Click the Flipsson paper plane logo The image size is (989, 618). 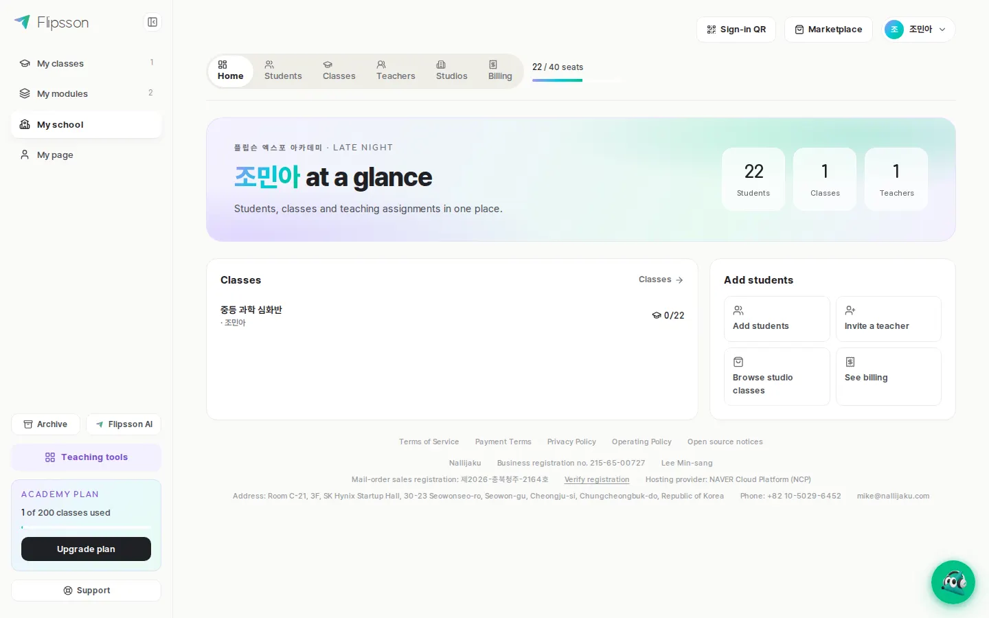tap(22, 22)
